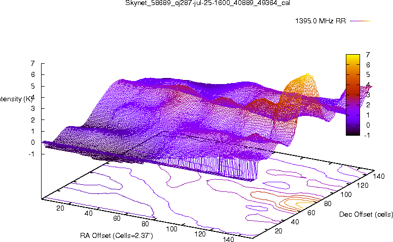Screen dimensions: 393x242
Task: Click the 20 tick on the RA Offset axis
Action: (60, 208)
